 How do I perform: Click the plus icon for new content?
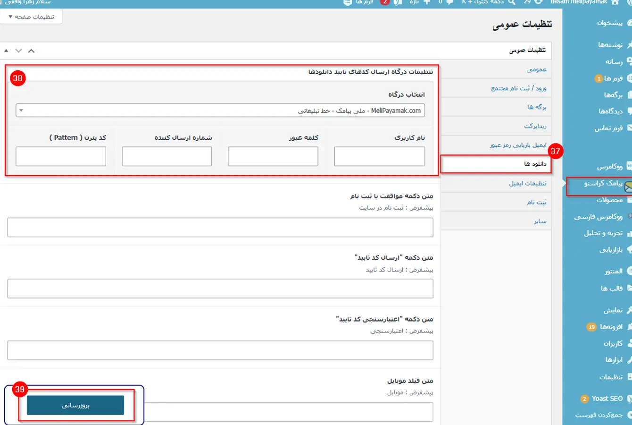tap(427, 2)
